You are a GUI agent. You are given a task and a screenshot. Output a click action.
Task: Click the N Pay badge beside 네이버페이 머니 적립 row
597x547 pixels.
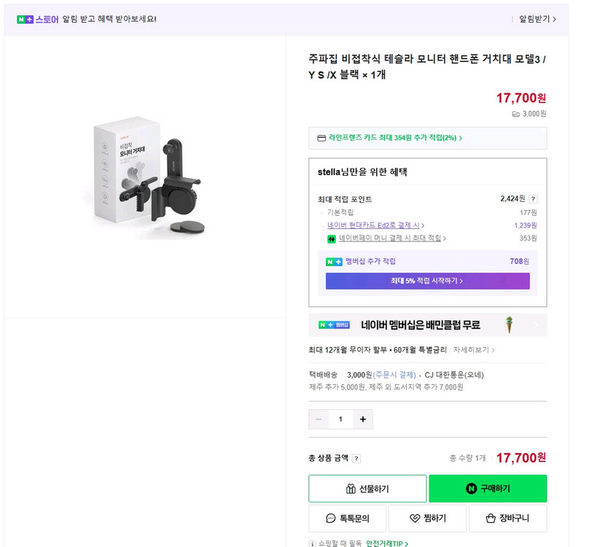click(331, 239)
